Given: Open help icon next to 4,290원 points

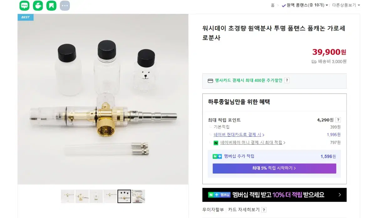Looking at the screenshot, I should click(338, 120).
